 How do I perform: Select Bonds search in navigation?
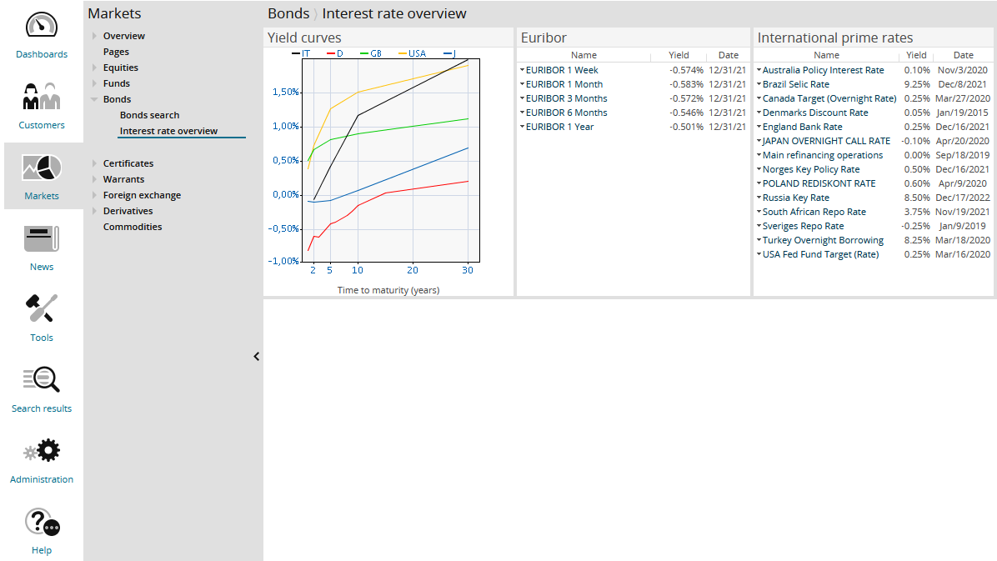[149, 115]
